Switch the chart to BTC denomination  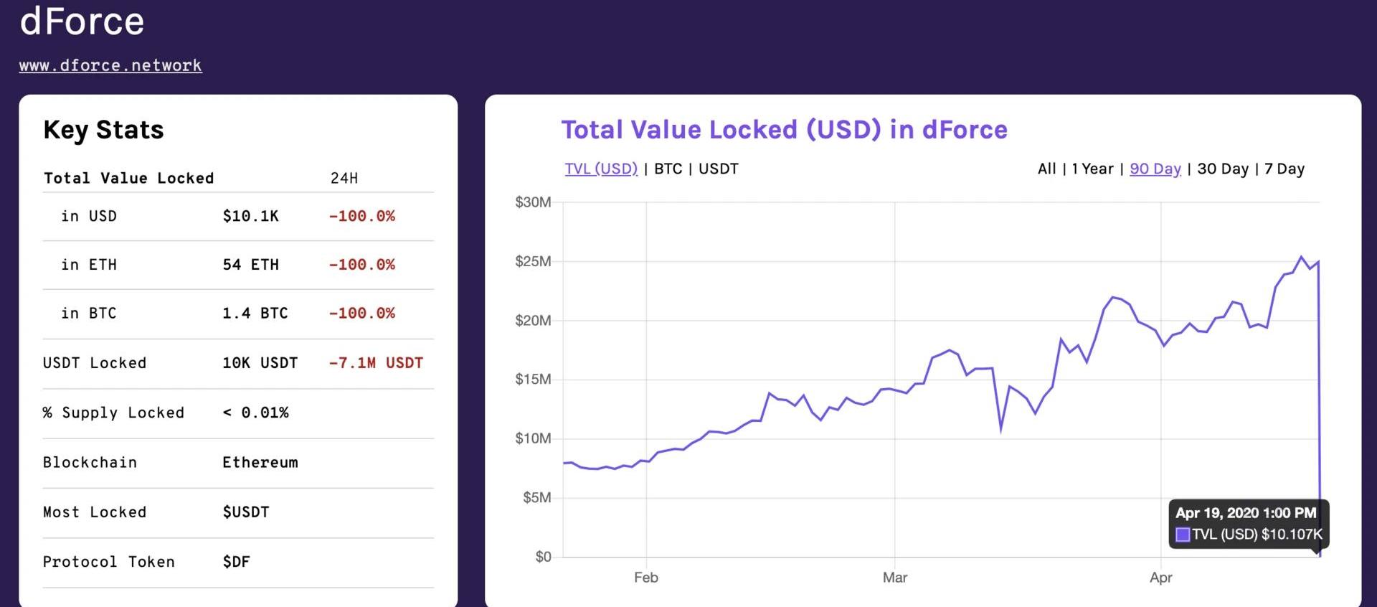coord(668,169)
